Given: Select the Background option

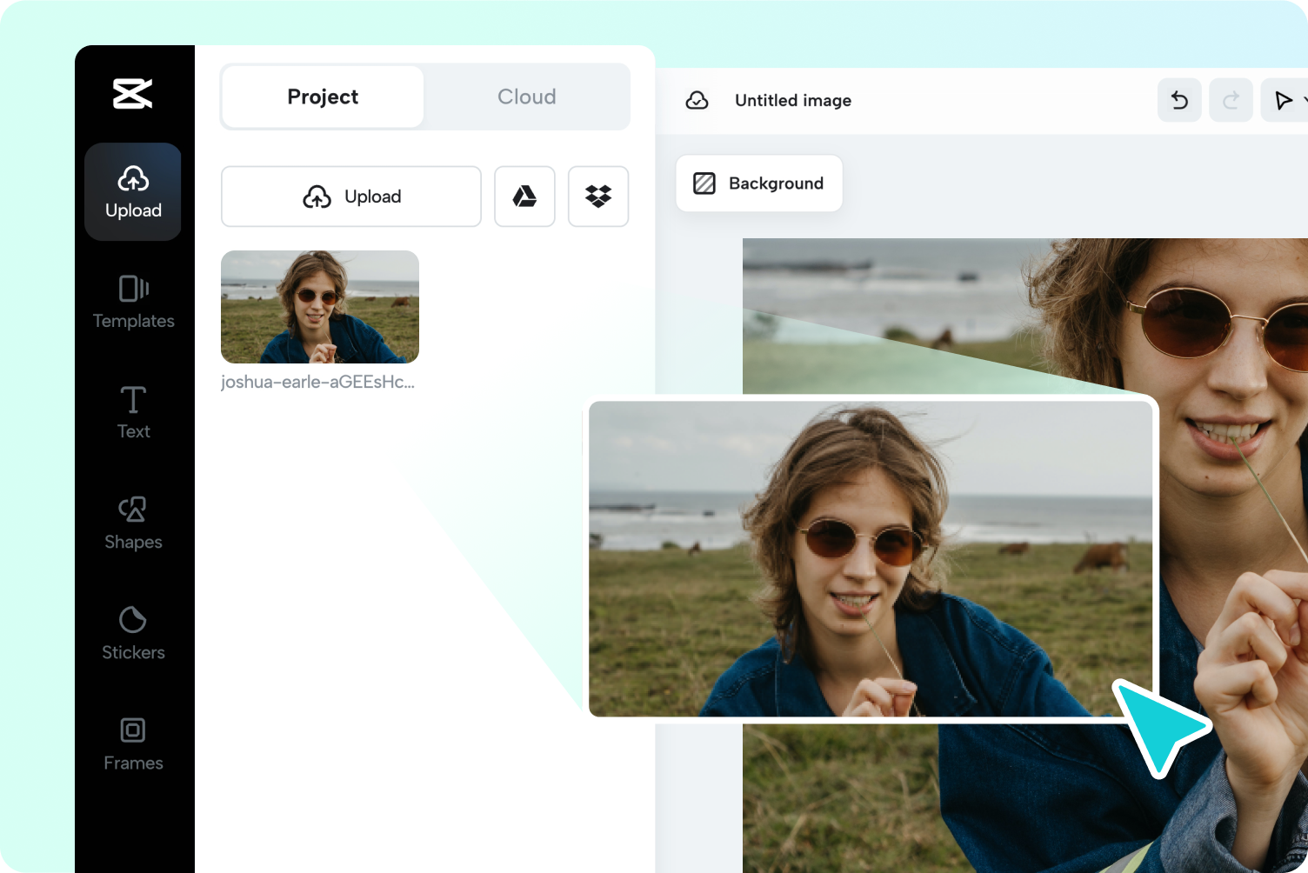Looking at the screenshot, I should tap(758, 183).
